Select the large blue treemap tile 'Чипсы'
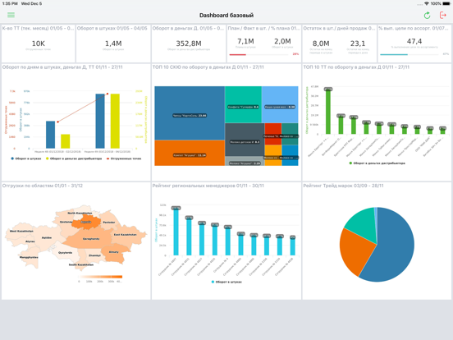 click(190, 113)
